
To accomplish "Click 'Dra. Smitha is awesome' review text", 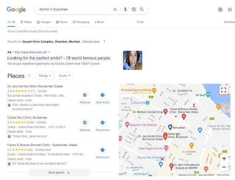I will click(36, 107).
